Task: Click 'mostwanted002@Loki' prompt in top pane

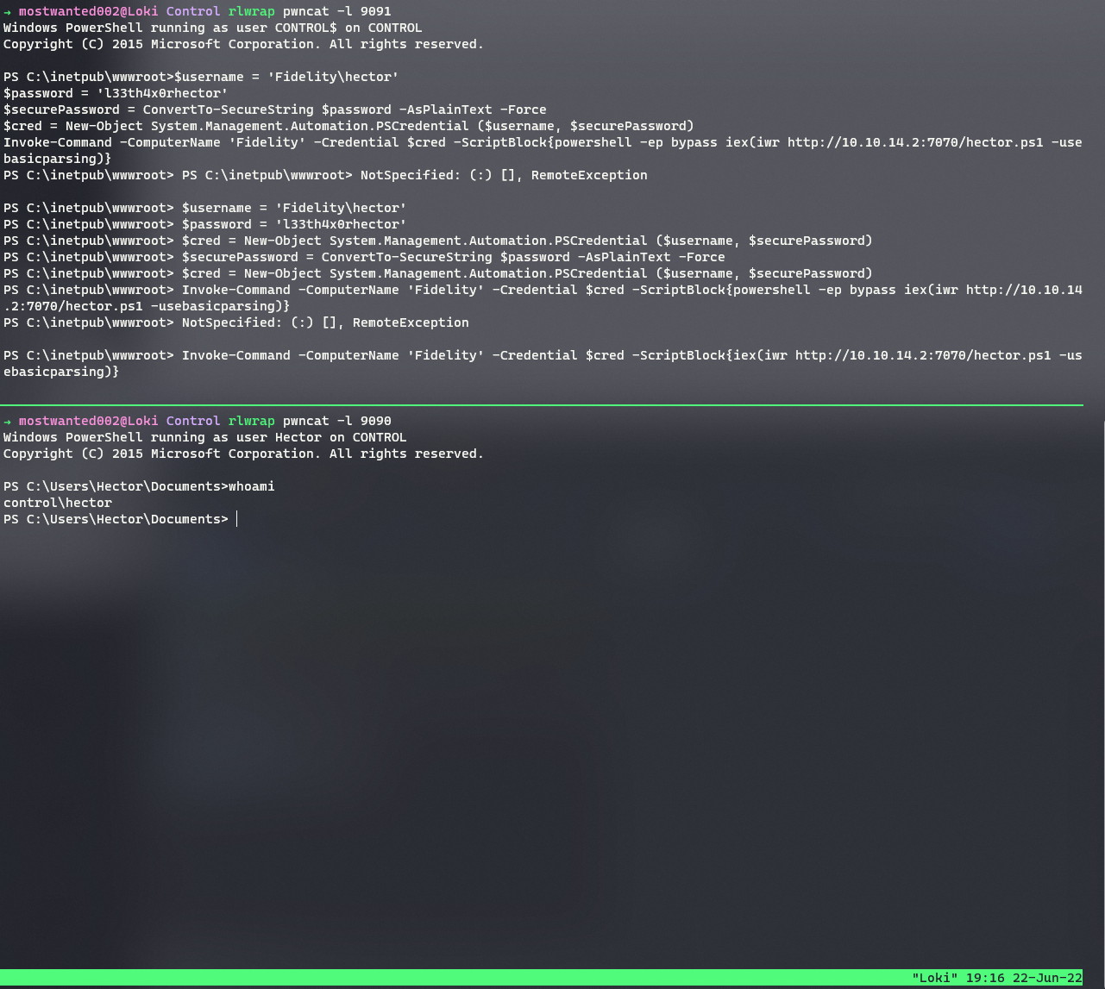Action: pos(89,11)
